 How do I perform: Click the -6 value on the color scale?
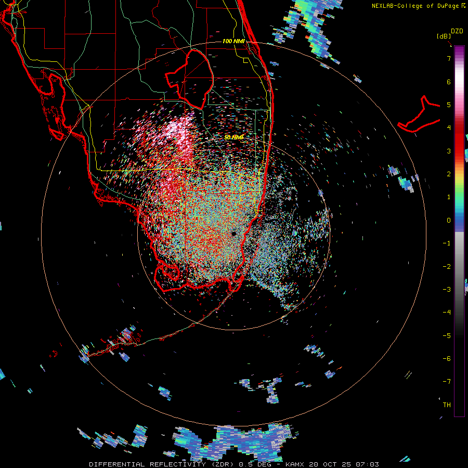[x=447, y=358]
